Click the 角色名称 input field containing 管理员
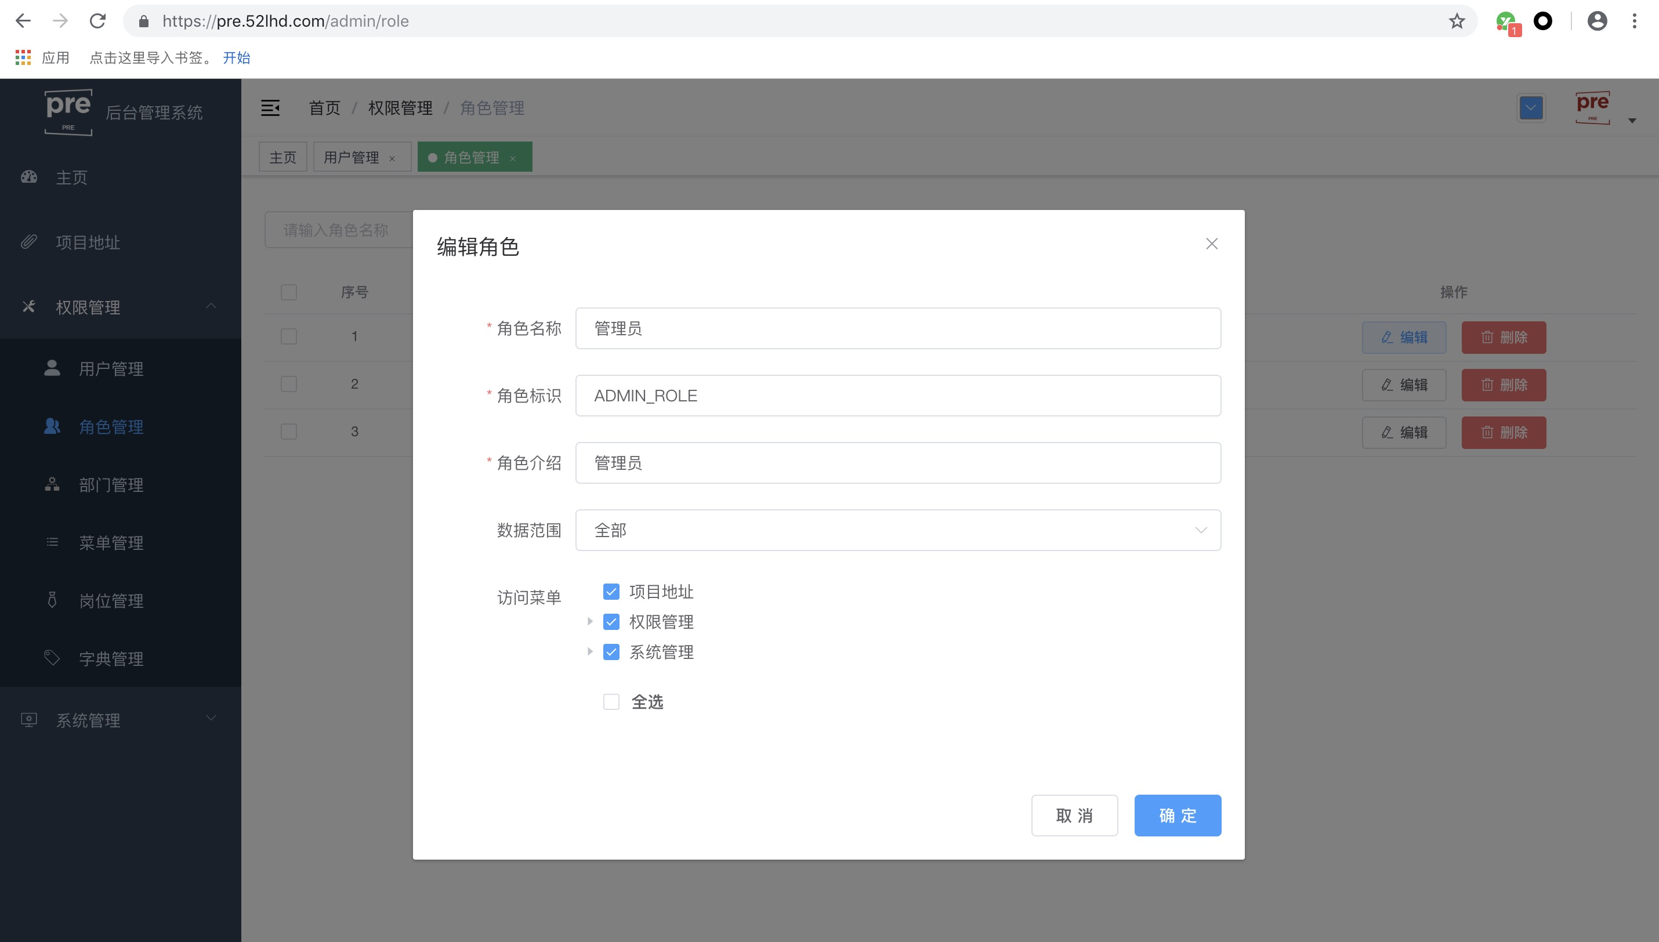1659x942 pixels. coord(898,328)
